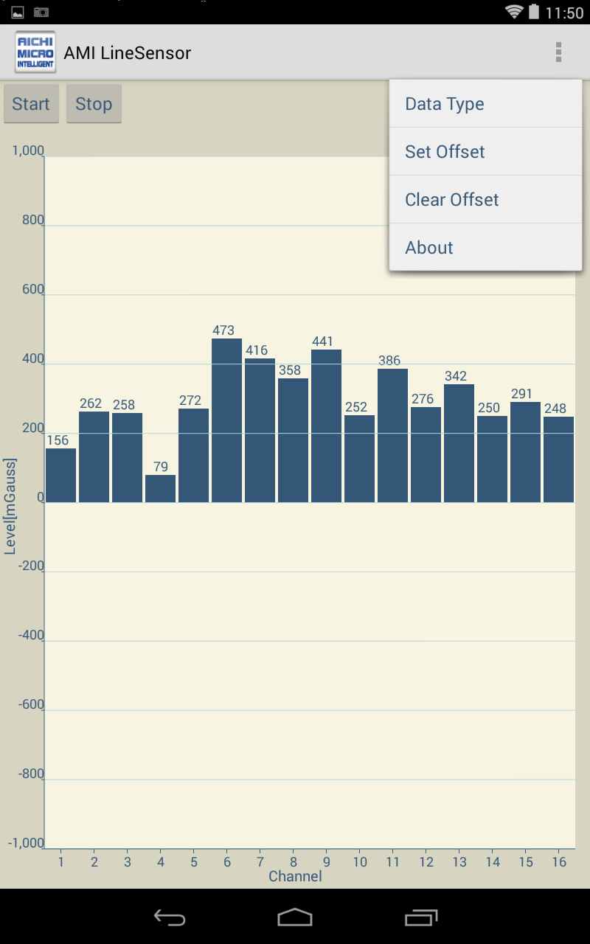Tap the camera notification icon in status bar

click(x=41, y=12)
